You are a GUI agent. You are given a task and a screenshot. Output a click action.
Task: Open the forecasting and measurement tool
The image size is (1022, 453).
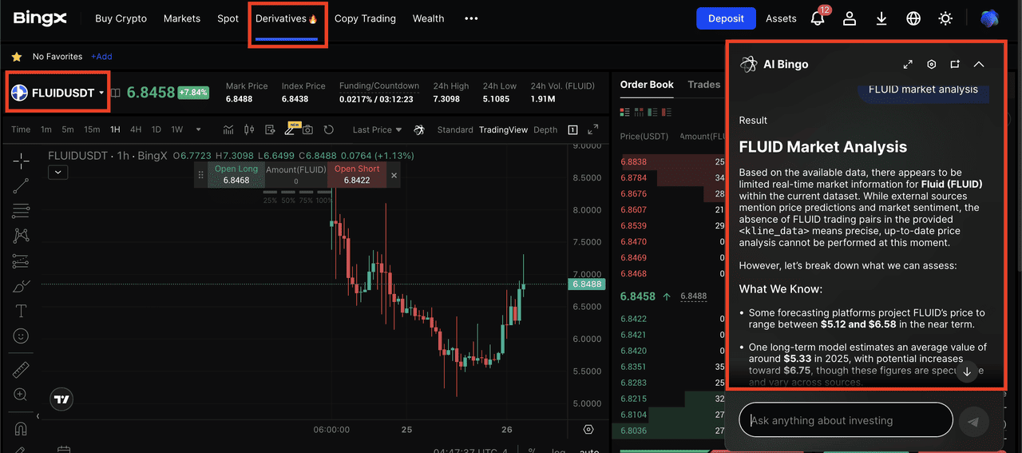click(22, 261)
